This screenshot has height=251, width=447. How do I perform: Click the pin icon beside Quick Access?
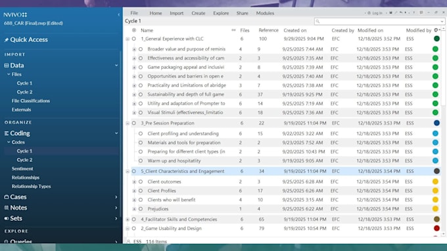7,40
